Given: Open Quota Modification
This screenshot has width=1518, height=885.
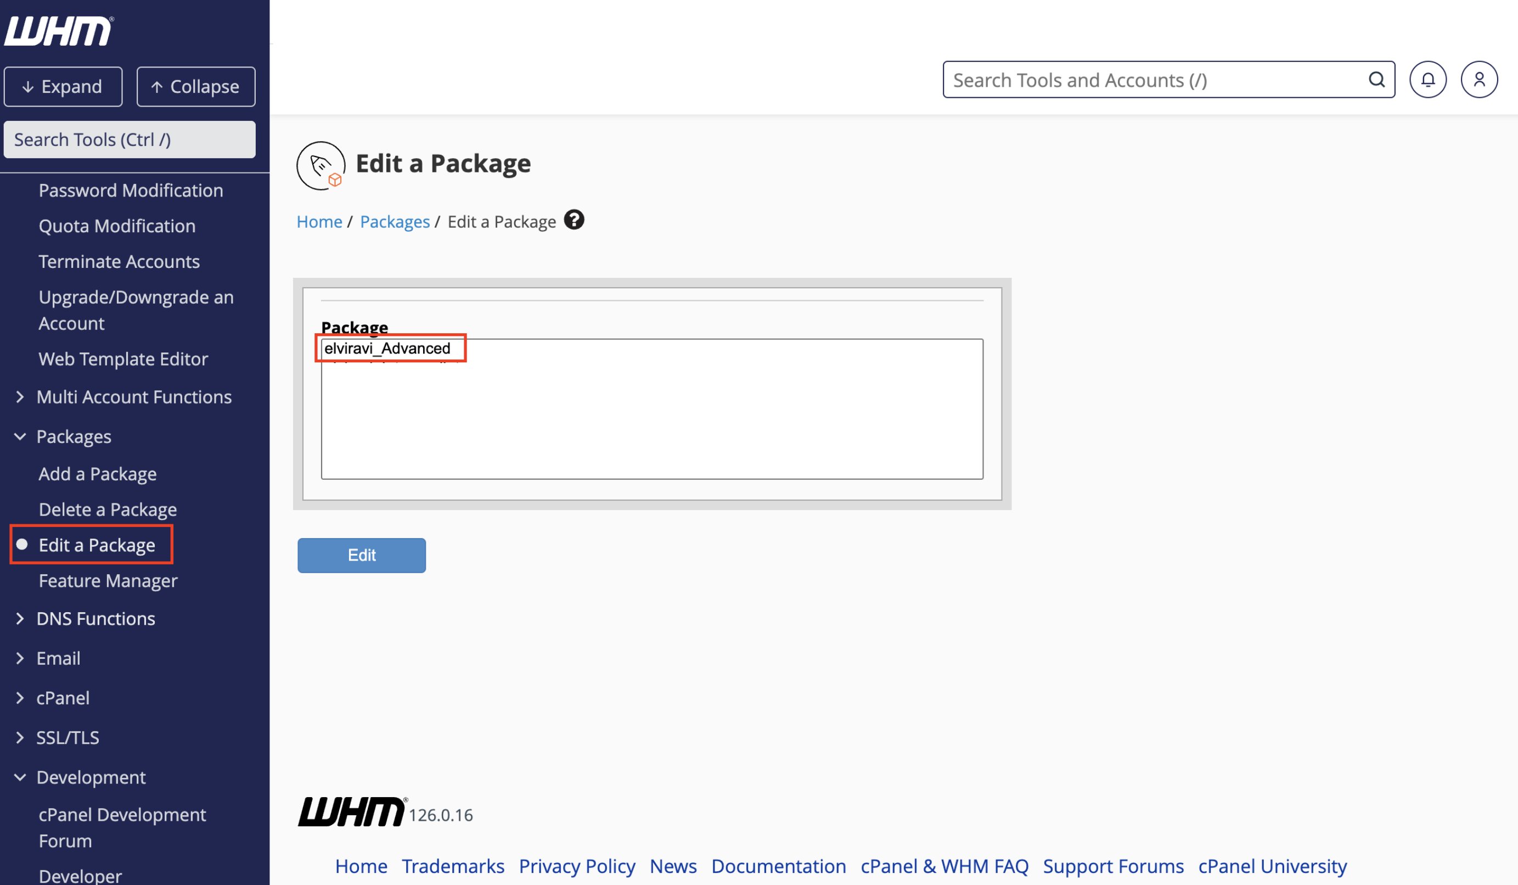Looking at the screenshot, I should (117, 226).
